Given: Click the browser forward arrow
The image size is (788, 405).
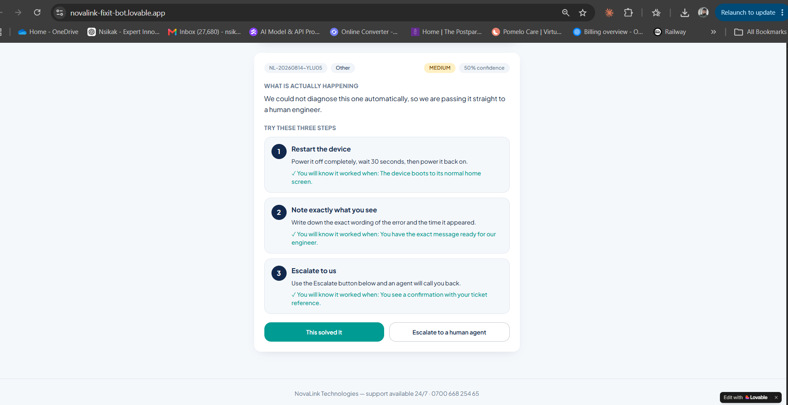Looking at the screenshot, I should [18, 13].
